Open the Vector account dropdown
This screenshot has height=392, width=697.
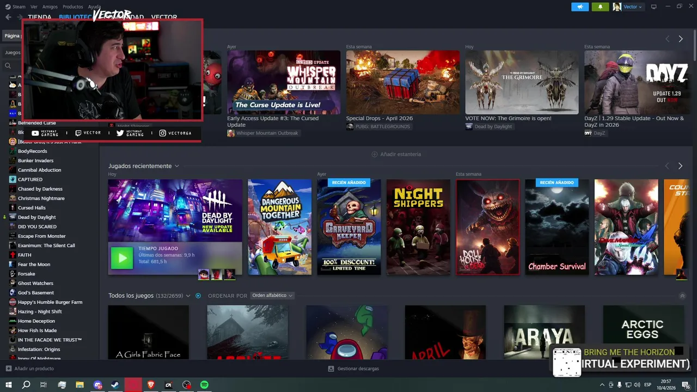pyautogui.click(x=628, y=7)
